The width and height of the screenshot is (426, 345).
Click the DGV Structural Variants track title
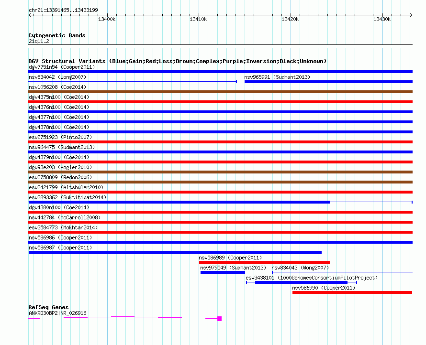pyautogui.click(x=178, y=61)
